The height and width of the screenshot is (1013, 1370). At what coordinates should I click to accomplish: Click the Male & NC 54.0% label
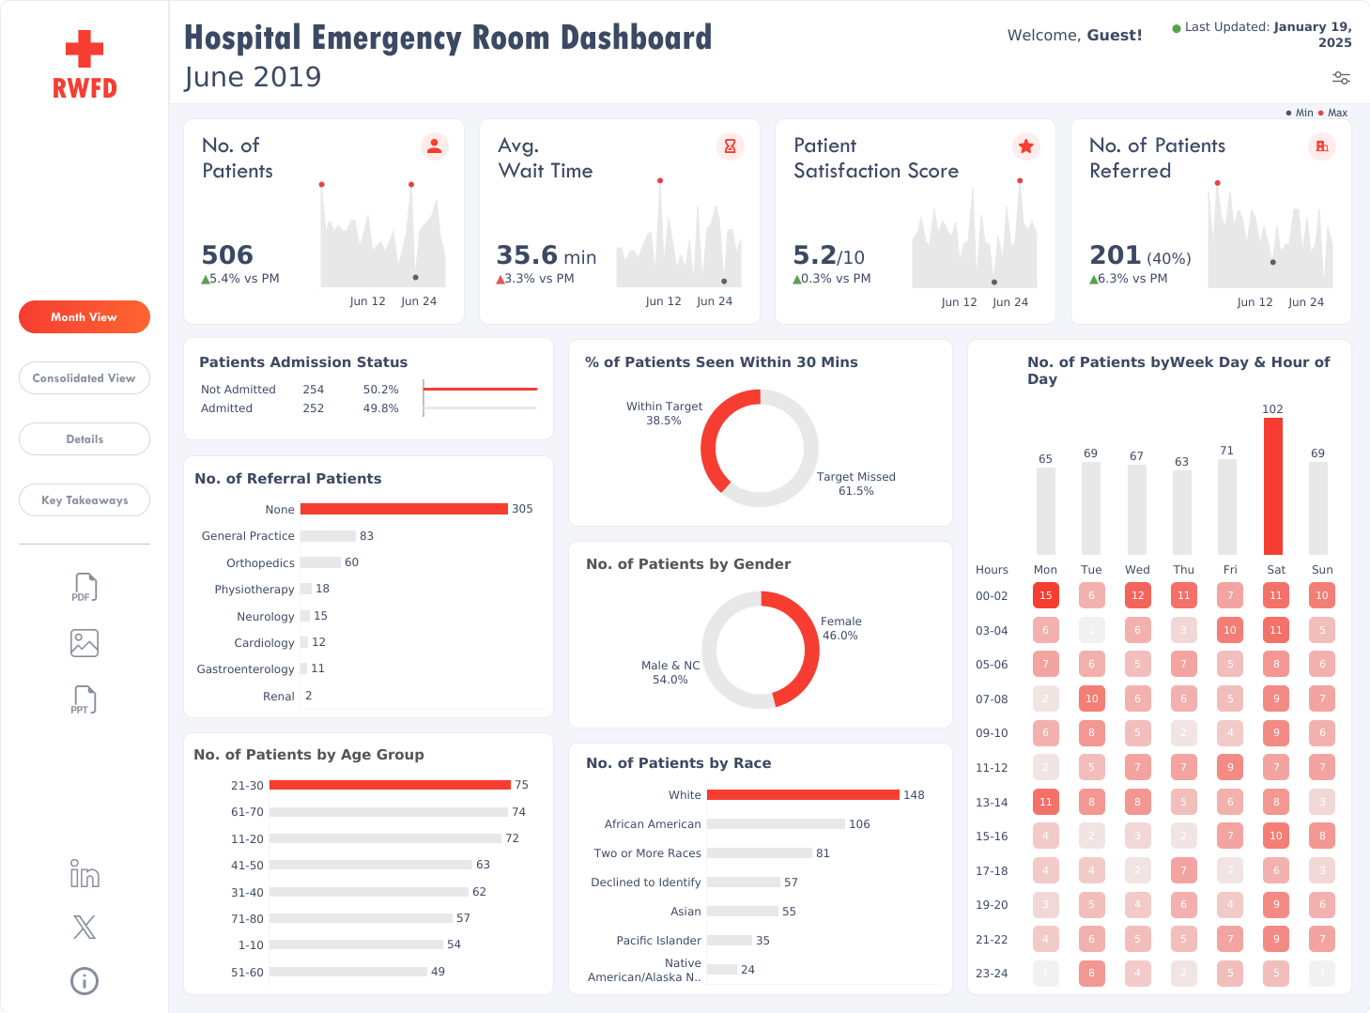coord(670,672)
